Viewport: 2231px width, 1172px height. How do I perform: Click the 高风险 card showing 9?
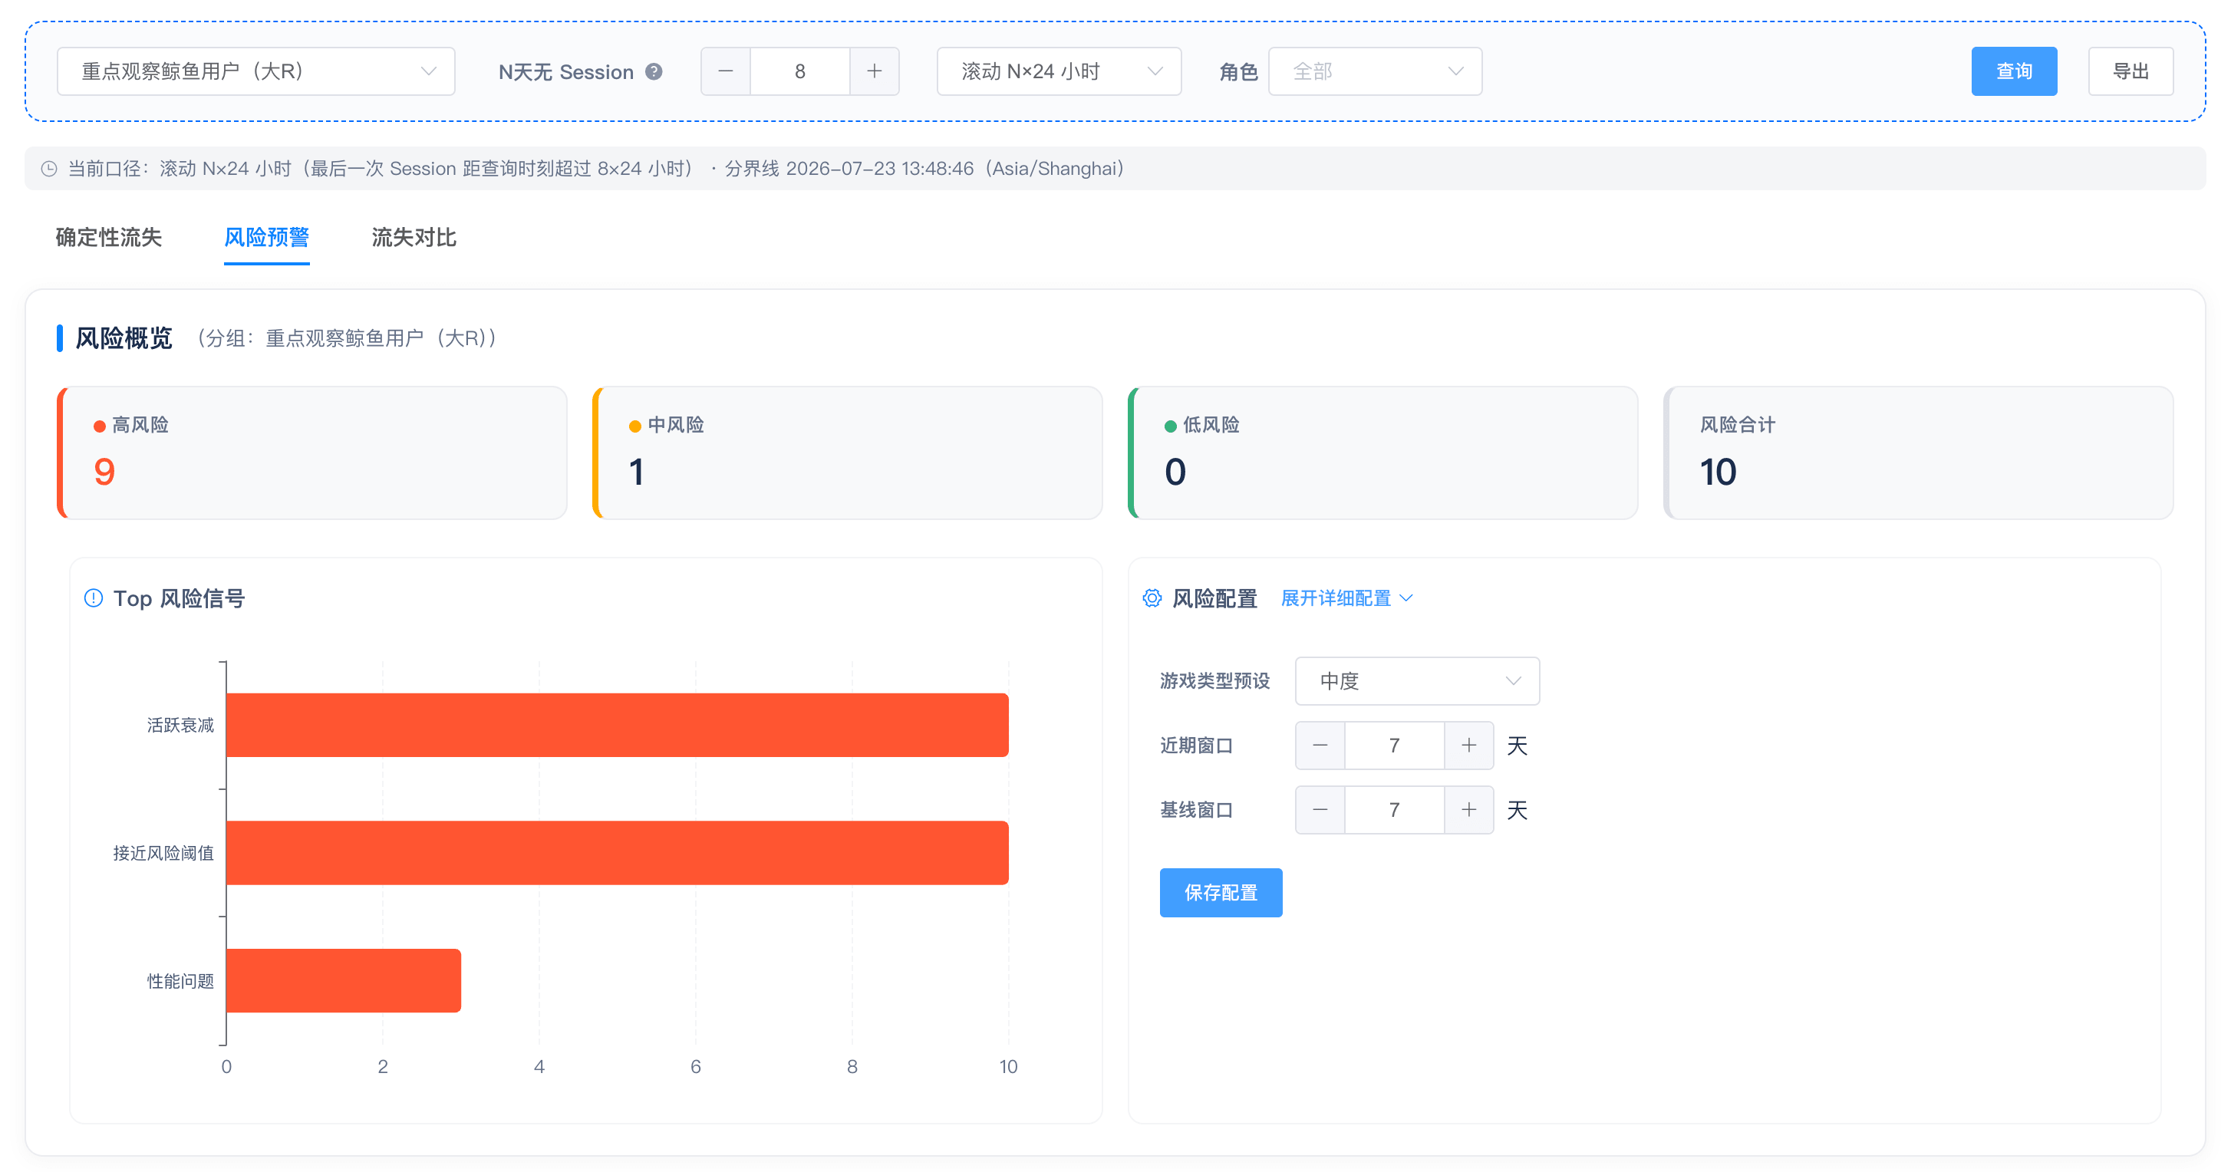(x=313, y=453)
